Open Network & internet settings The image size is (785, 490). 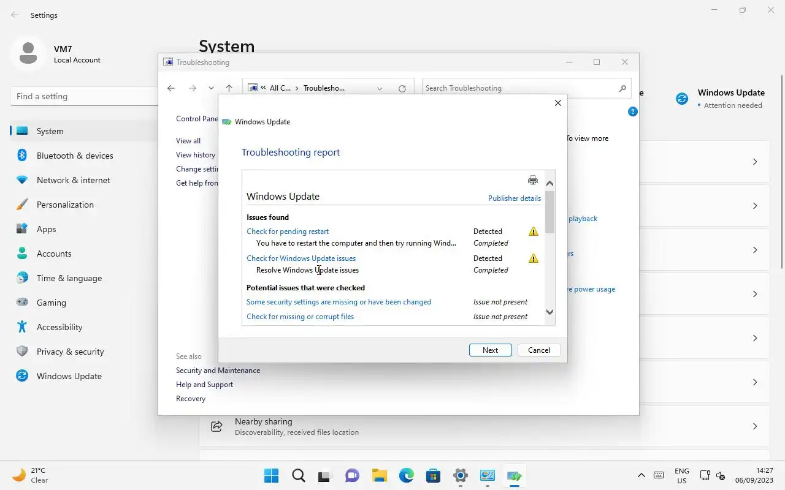(83, 180)
